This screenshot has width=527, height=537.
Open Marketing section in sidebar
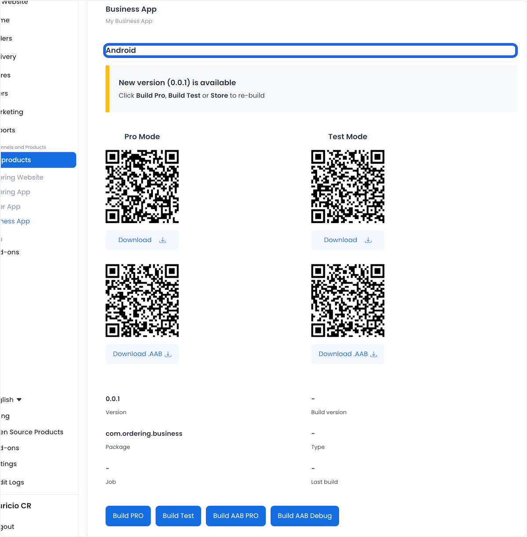coord(12,112)
